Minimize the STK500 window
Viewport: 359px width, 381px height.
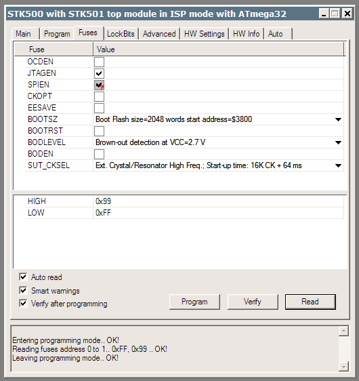[324, 14]
